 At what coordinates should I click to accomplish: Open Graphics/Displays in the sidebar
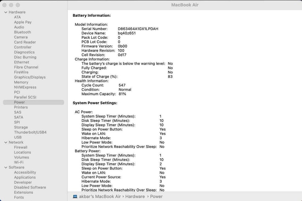click(30, 77)
